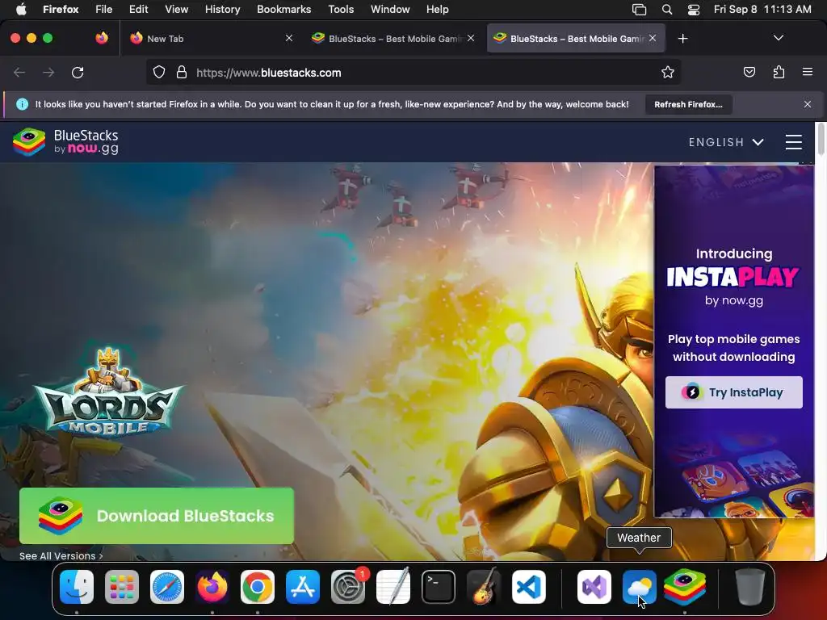Viewport: 827px width, 620px height.
Task: Open the Apple menu
Action: pos(21,10)
